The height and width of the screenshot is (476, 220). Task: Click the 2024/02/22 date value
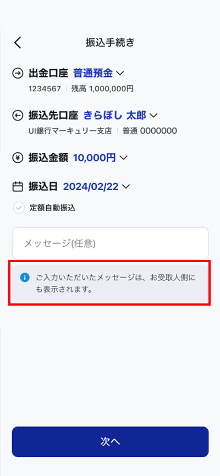point(91,186)
